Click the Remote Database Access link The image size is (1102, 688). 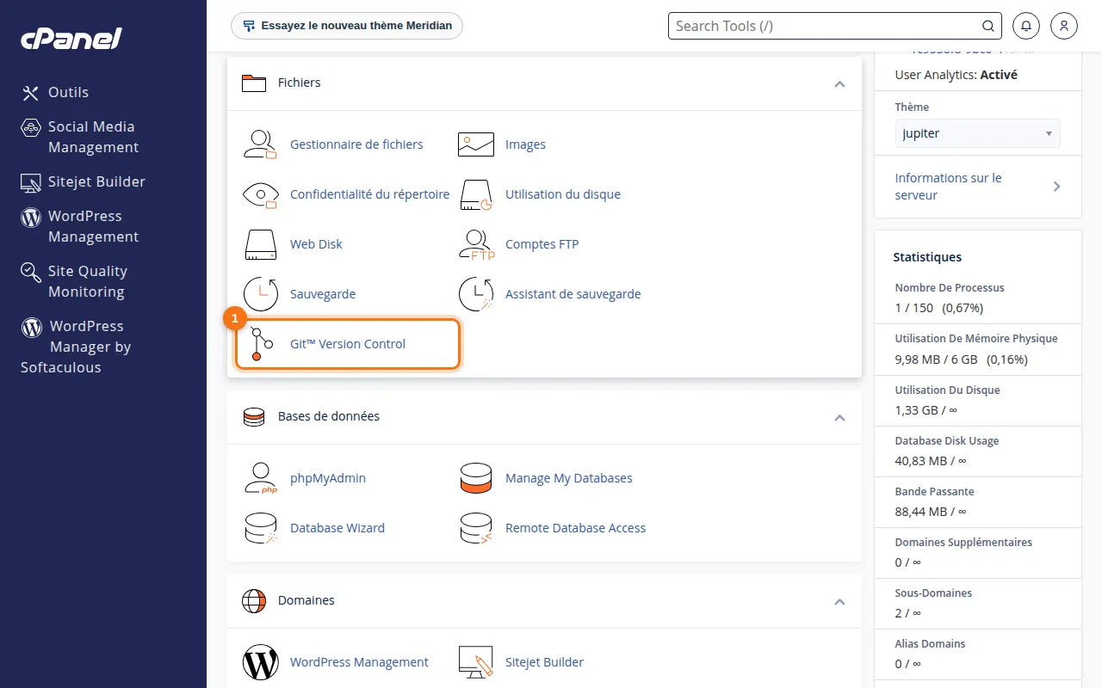pos(576,528)
